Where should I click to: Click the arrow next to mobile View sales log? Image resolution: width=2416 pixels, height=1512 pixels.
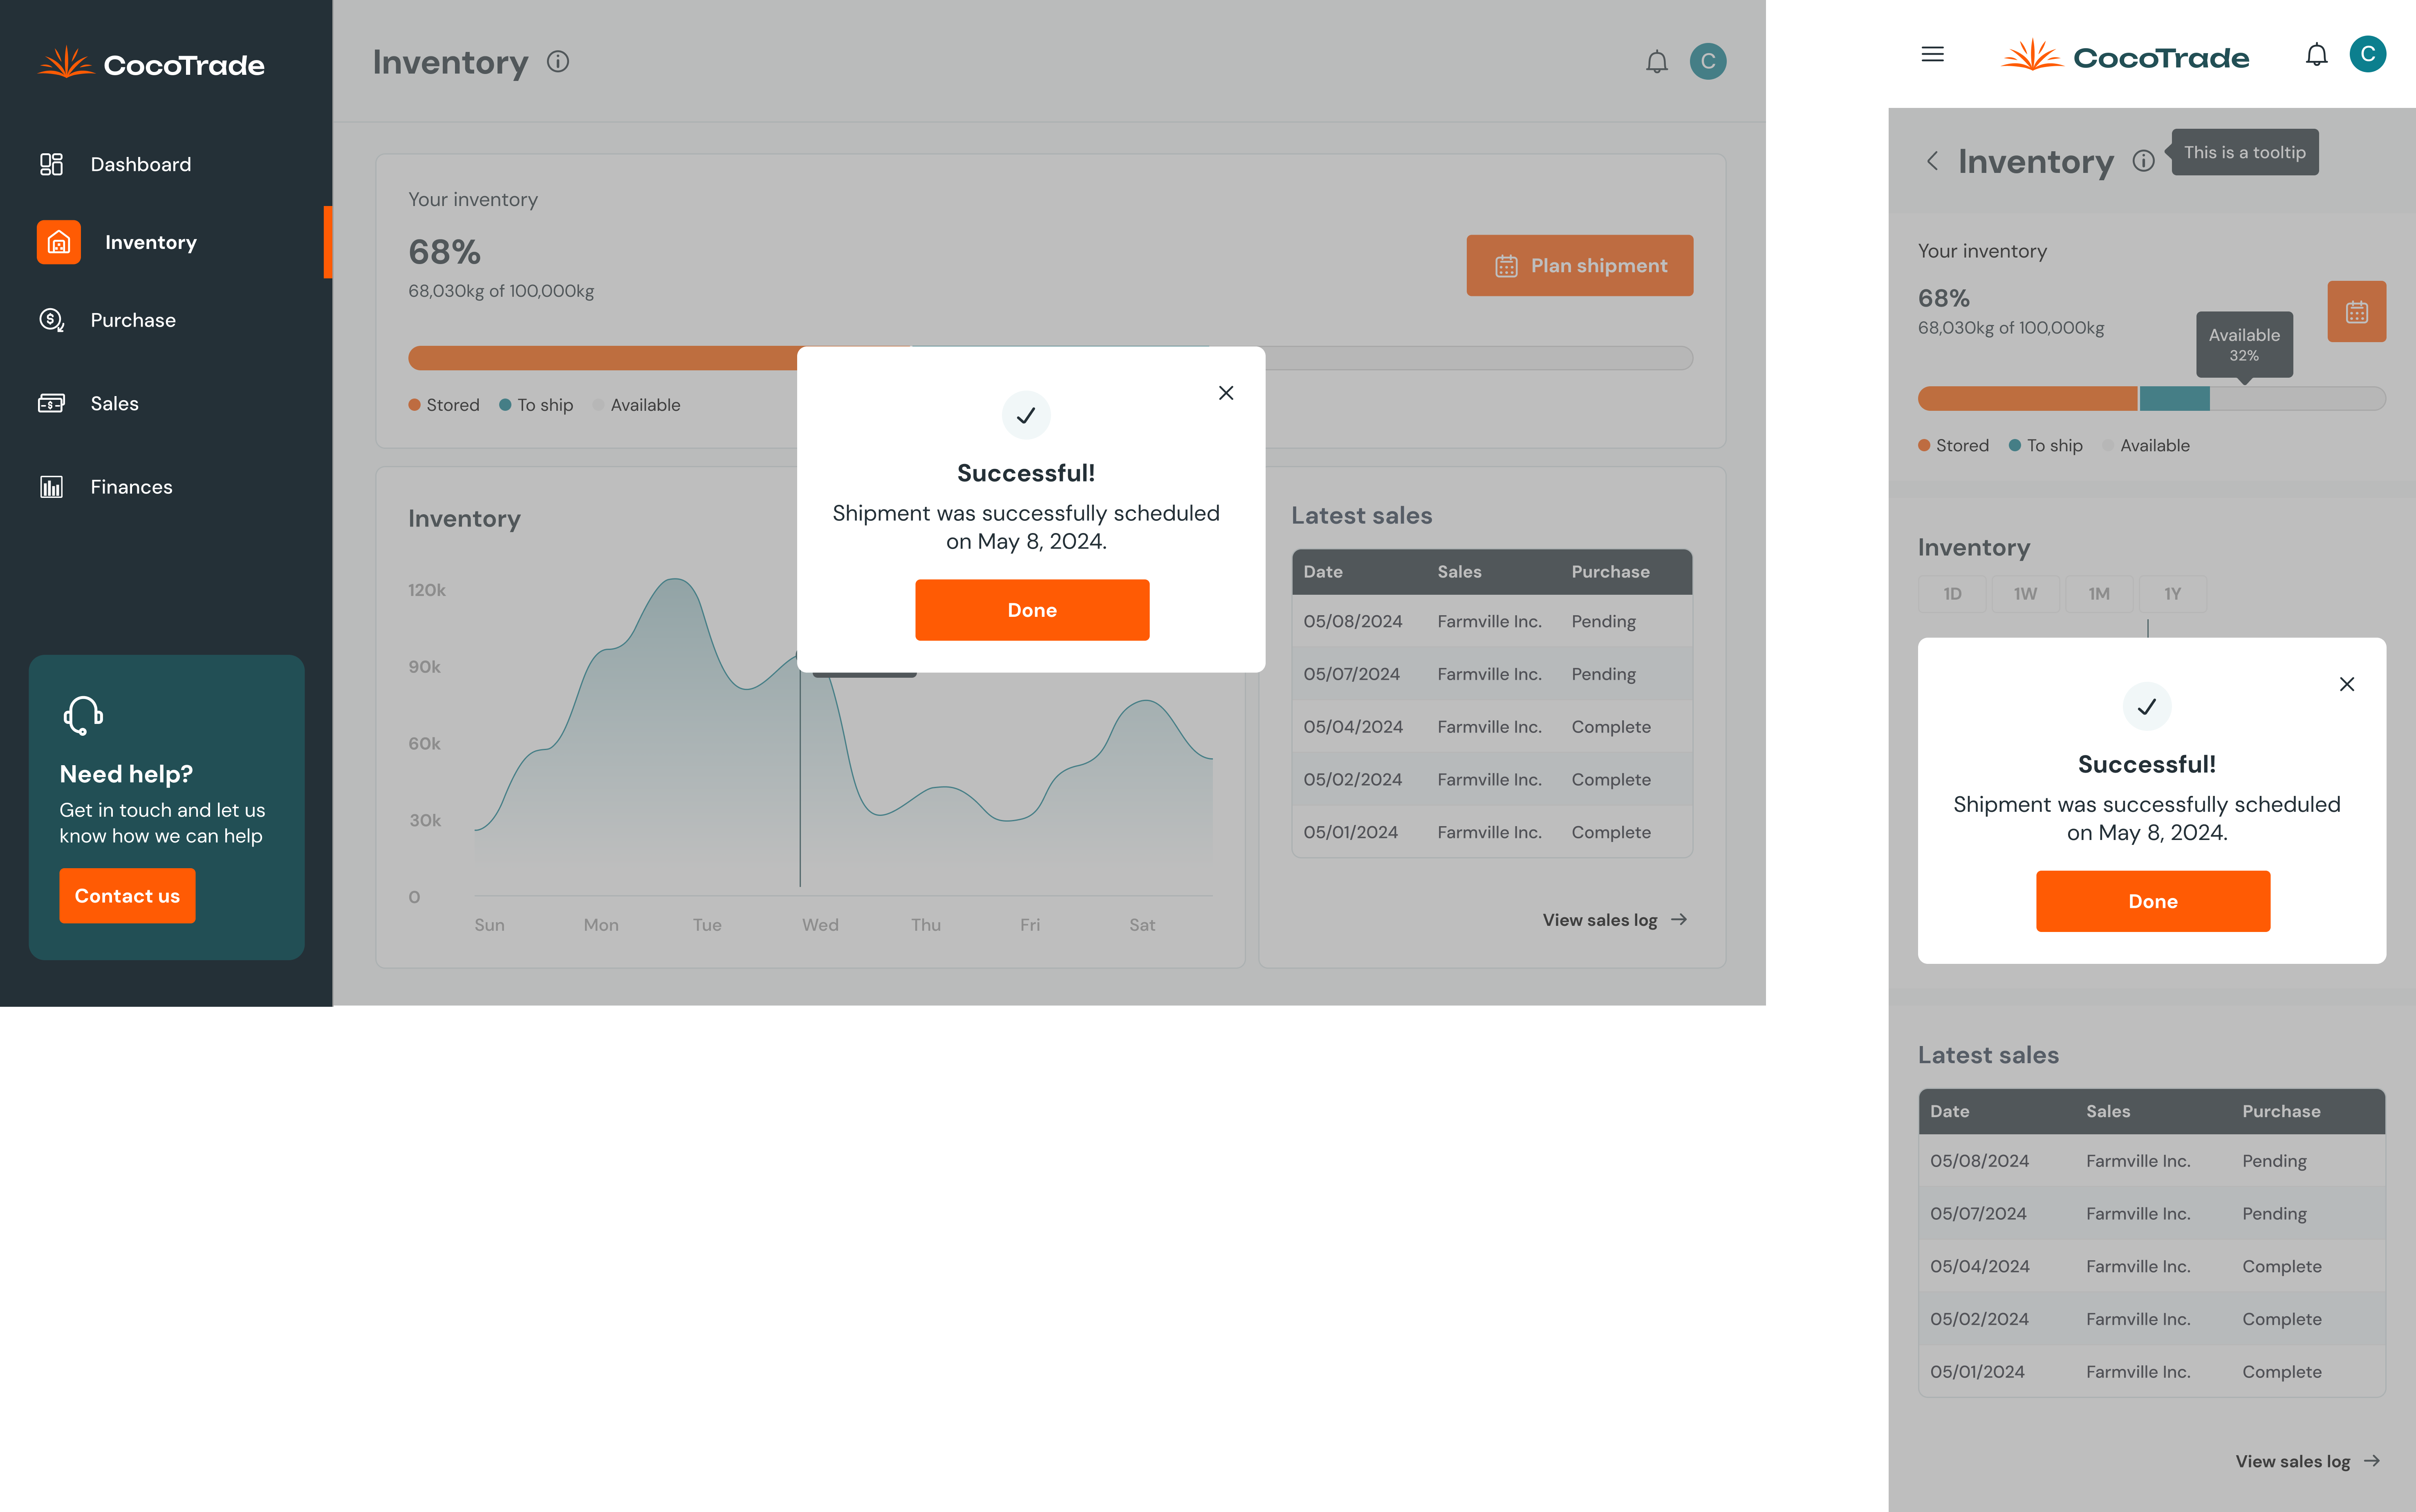[x=2372, y=1461]
